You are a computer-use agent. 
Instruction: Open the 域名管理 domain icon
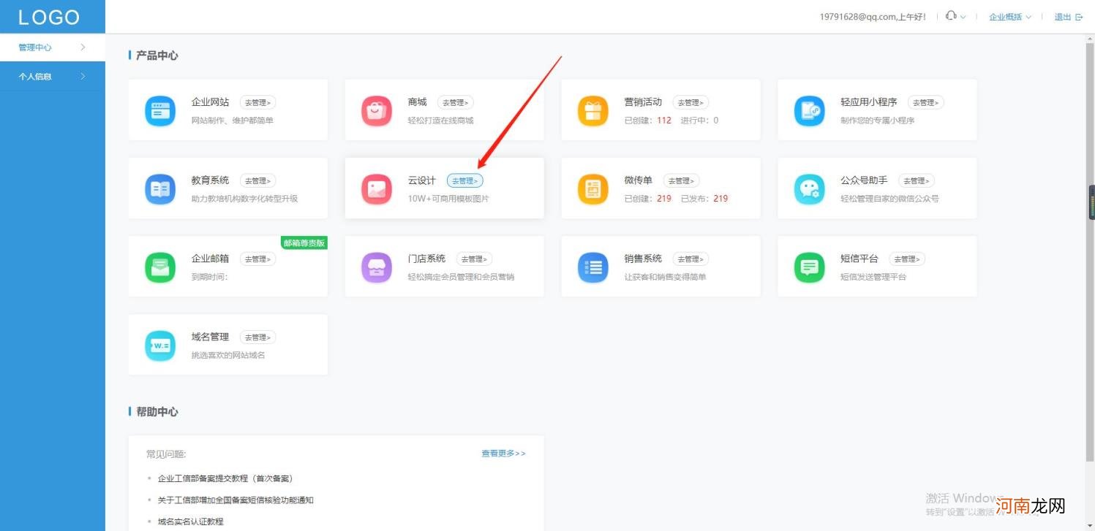tap(160, 345)
